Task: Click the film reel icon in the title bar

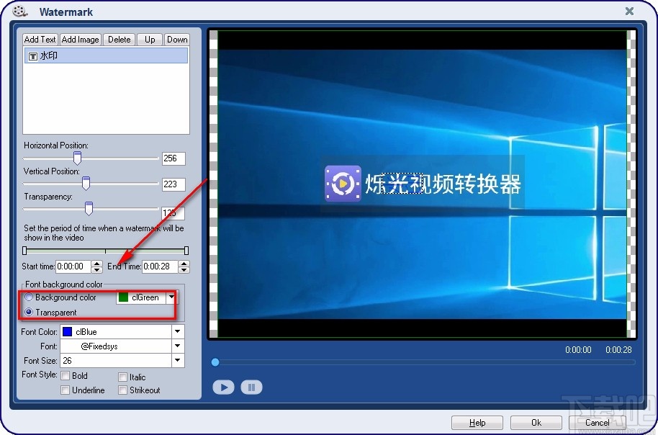Action: 19,11
